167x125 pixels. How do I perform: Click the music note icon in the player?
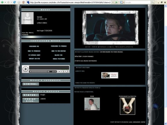(67, 72)
